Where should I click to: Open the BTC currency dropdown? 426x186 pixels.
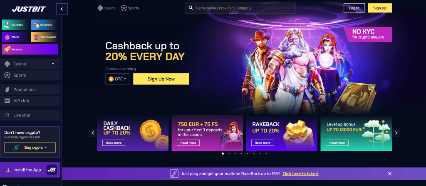pyautogui.click(x=117, y=79)
